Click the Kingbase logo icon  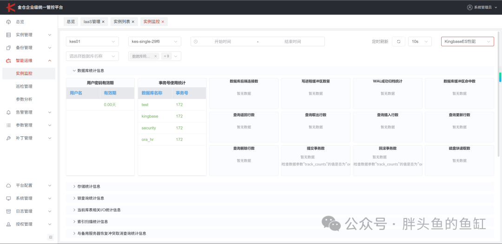click(11, 7)
